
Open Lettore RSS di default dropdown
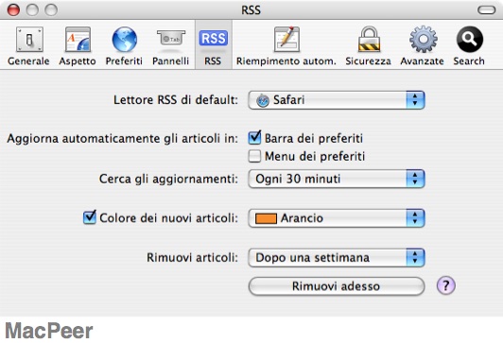[x=337, y=100]
